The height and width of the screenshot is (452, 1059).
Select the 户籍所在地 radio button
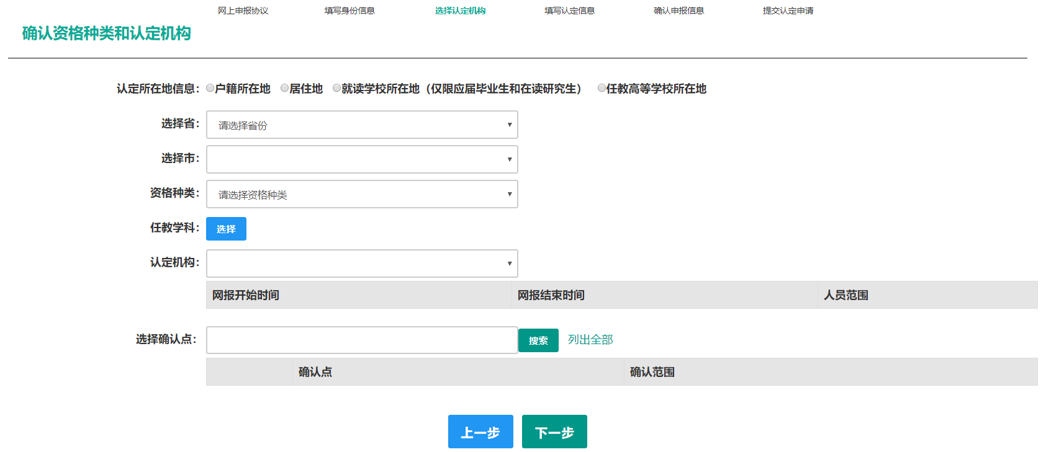210,88
